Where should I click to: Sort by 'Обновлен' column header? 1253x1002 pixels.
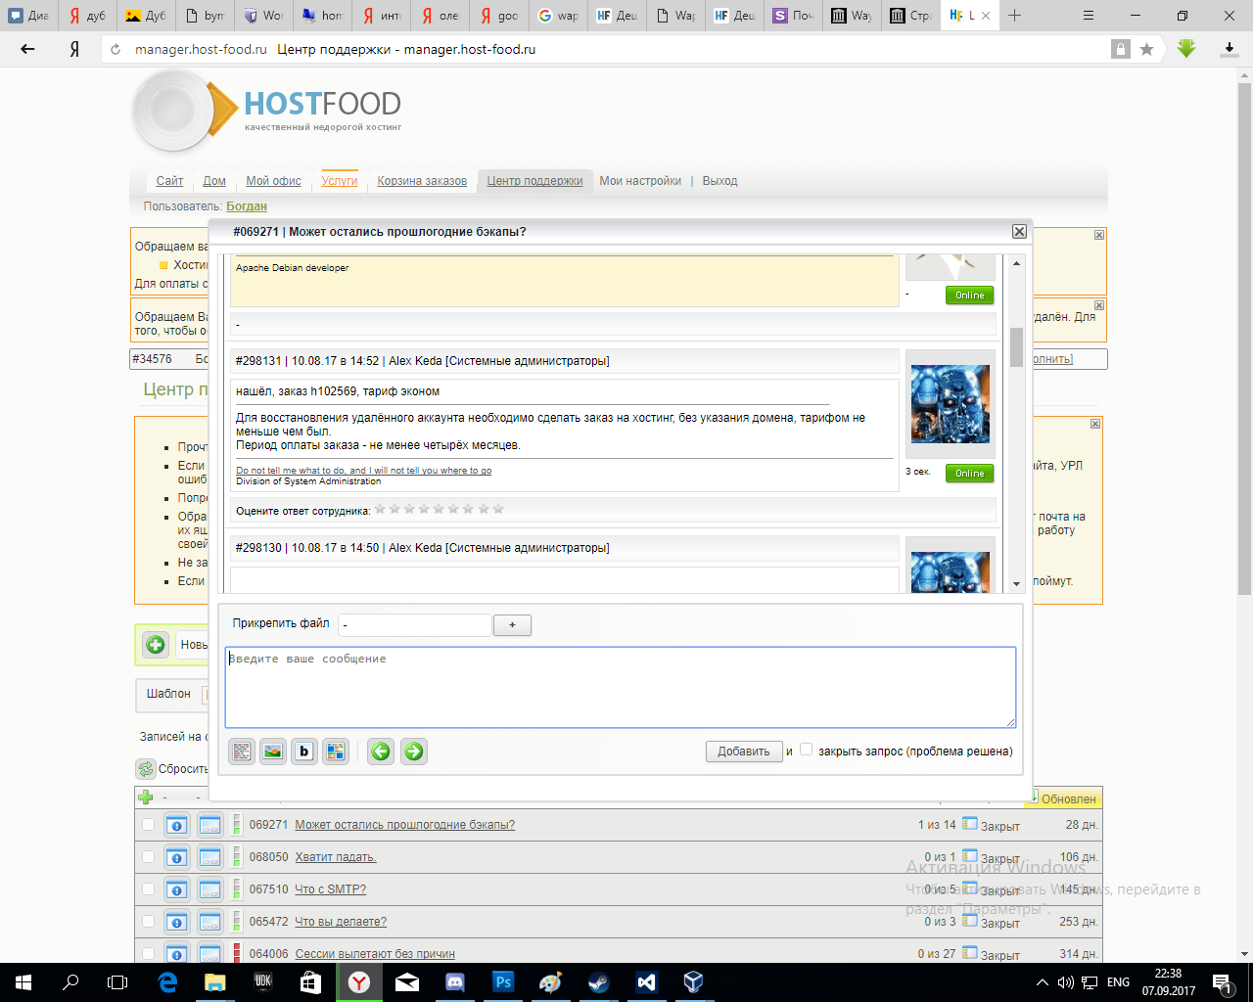(1068, 799)
